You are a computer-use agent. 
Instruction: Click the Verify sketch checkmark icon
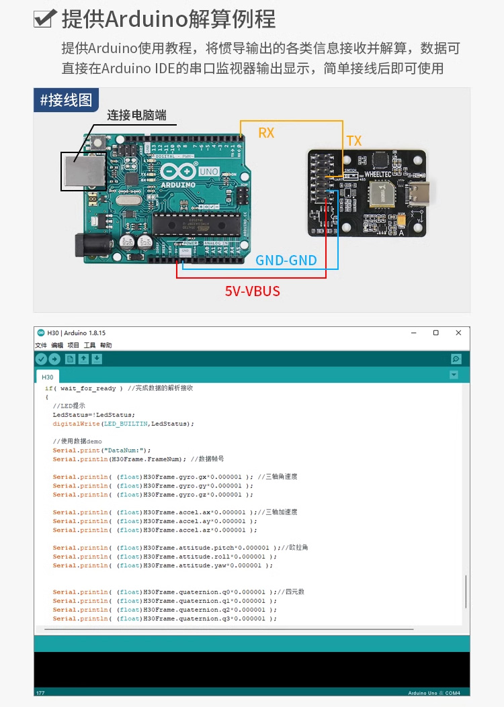(41, 359)
